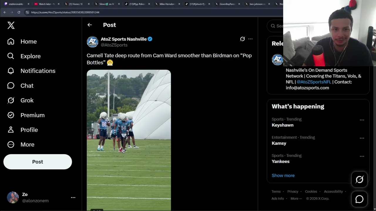This screenshot has height=211, width=376.
Task: Switch to the Slime on X tab
Action: (106, 4)
